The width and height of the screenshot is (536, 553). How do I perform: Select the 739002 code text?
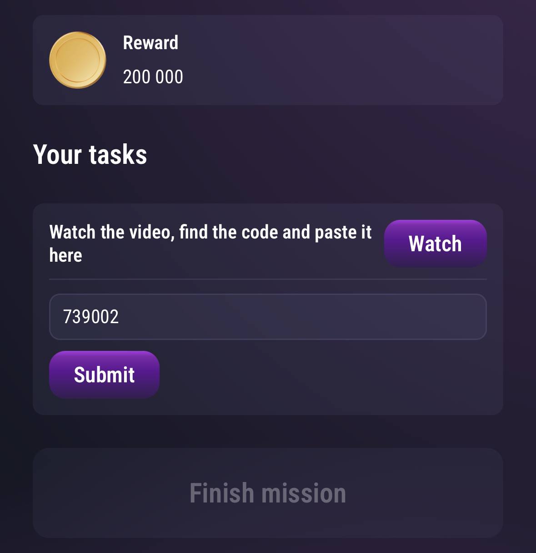[x=91, y=317]
